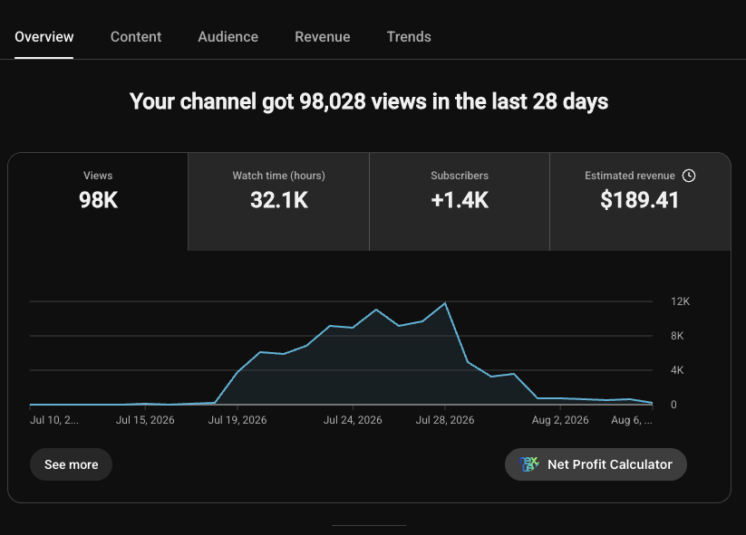
Task: Show the Watch time (hours) chart
Action: click(279, 202)
